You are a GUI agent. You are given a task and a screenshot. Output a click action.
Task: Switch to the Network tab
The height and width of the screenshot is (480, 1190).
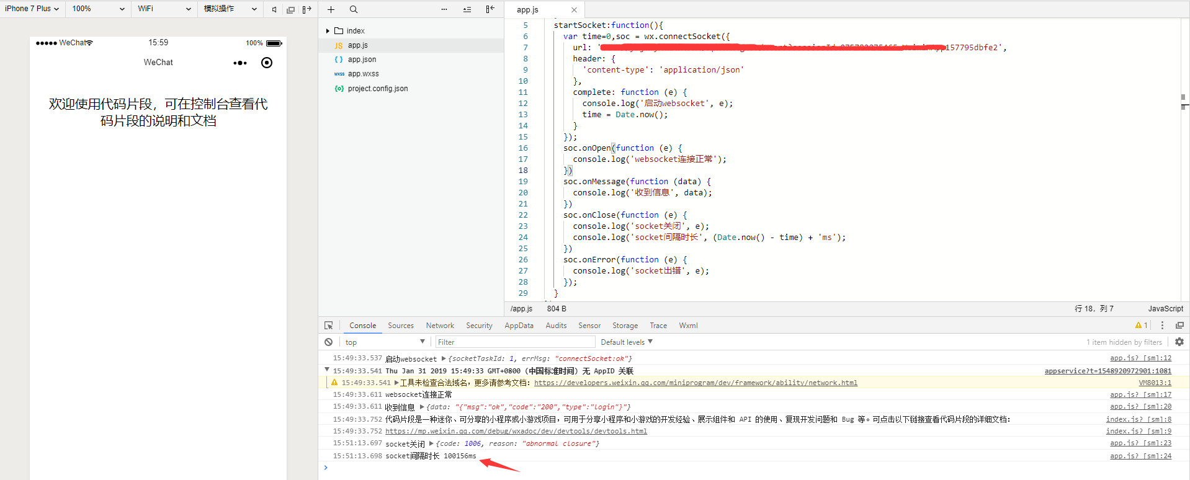coord(440,325)
